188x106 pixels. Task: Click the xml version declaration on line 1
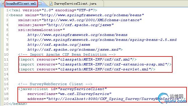(53, 10)
